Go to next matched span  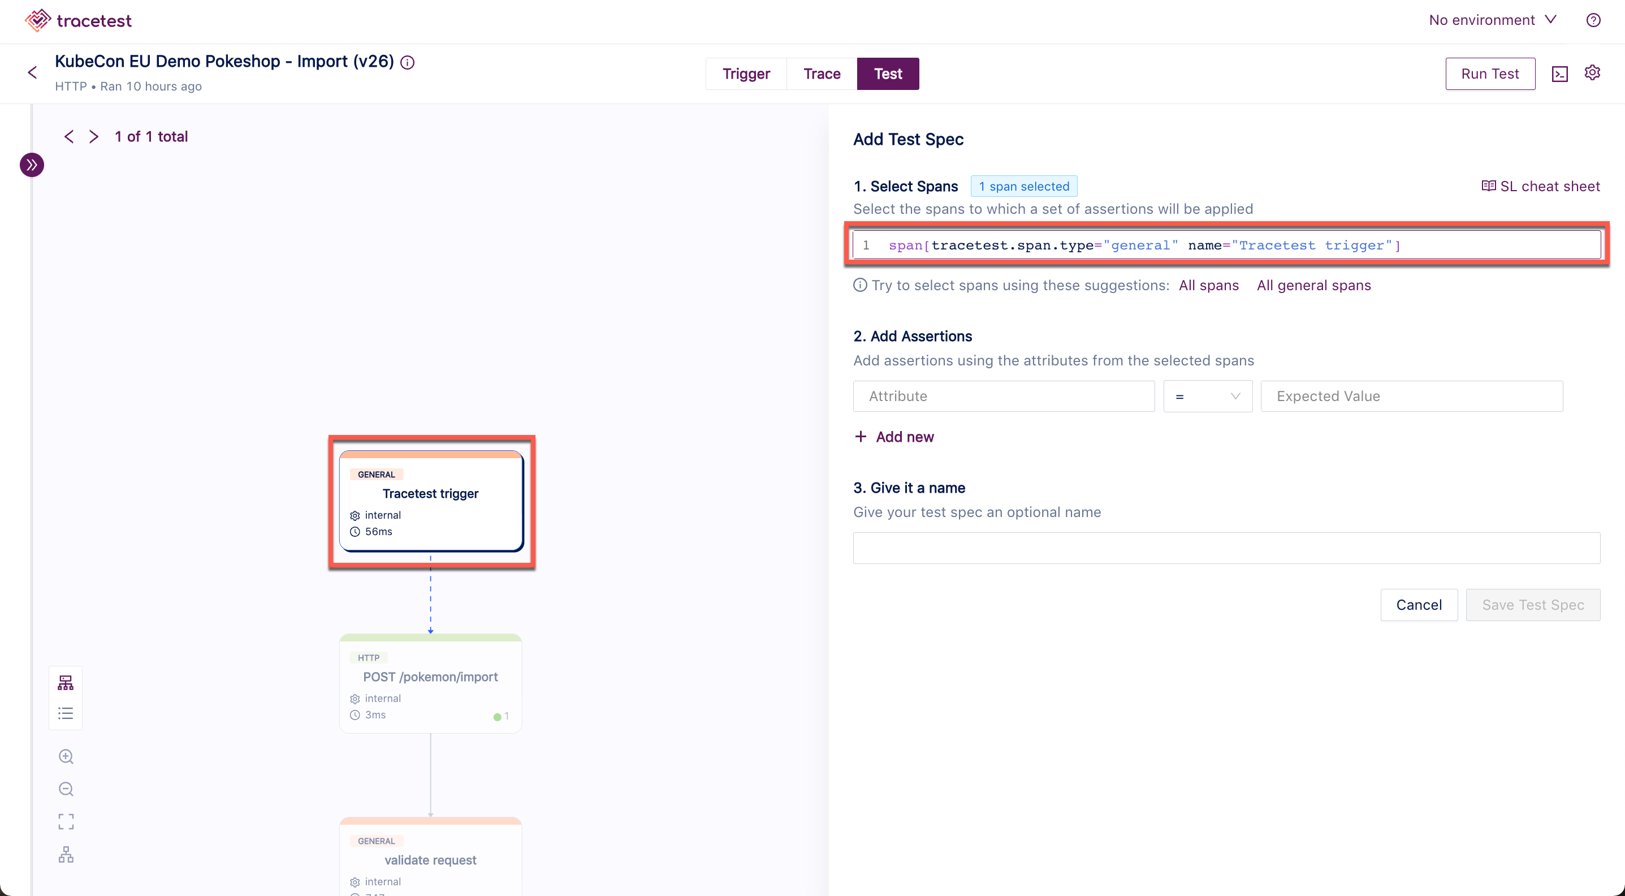pyautogui.click(x=94, y=137)
